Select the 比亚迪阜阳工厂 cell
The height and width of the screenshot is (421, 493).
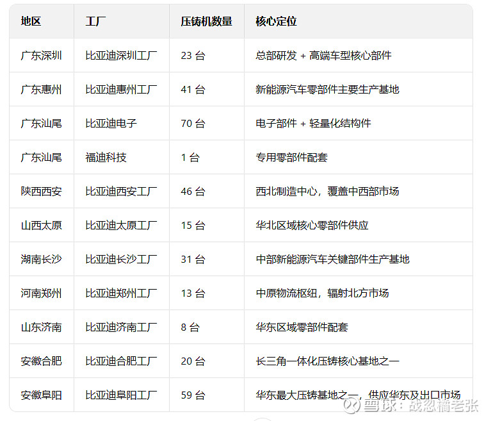121,395
